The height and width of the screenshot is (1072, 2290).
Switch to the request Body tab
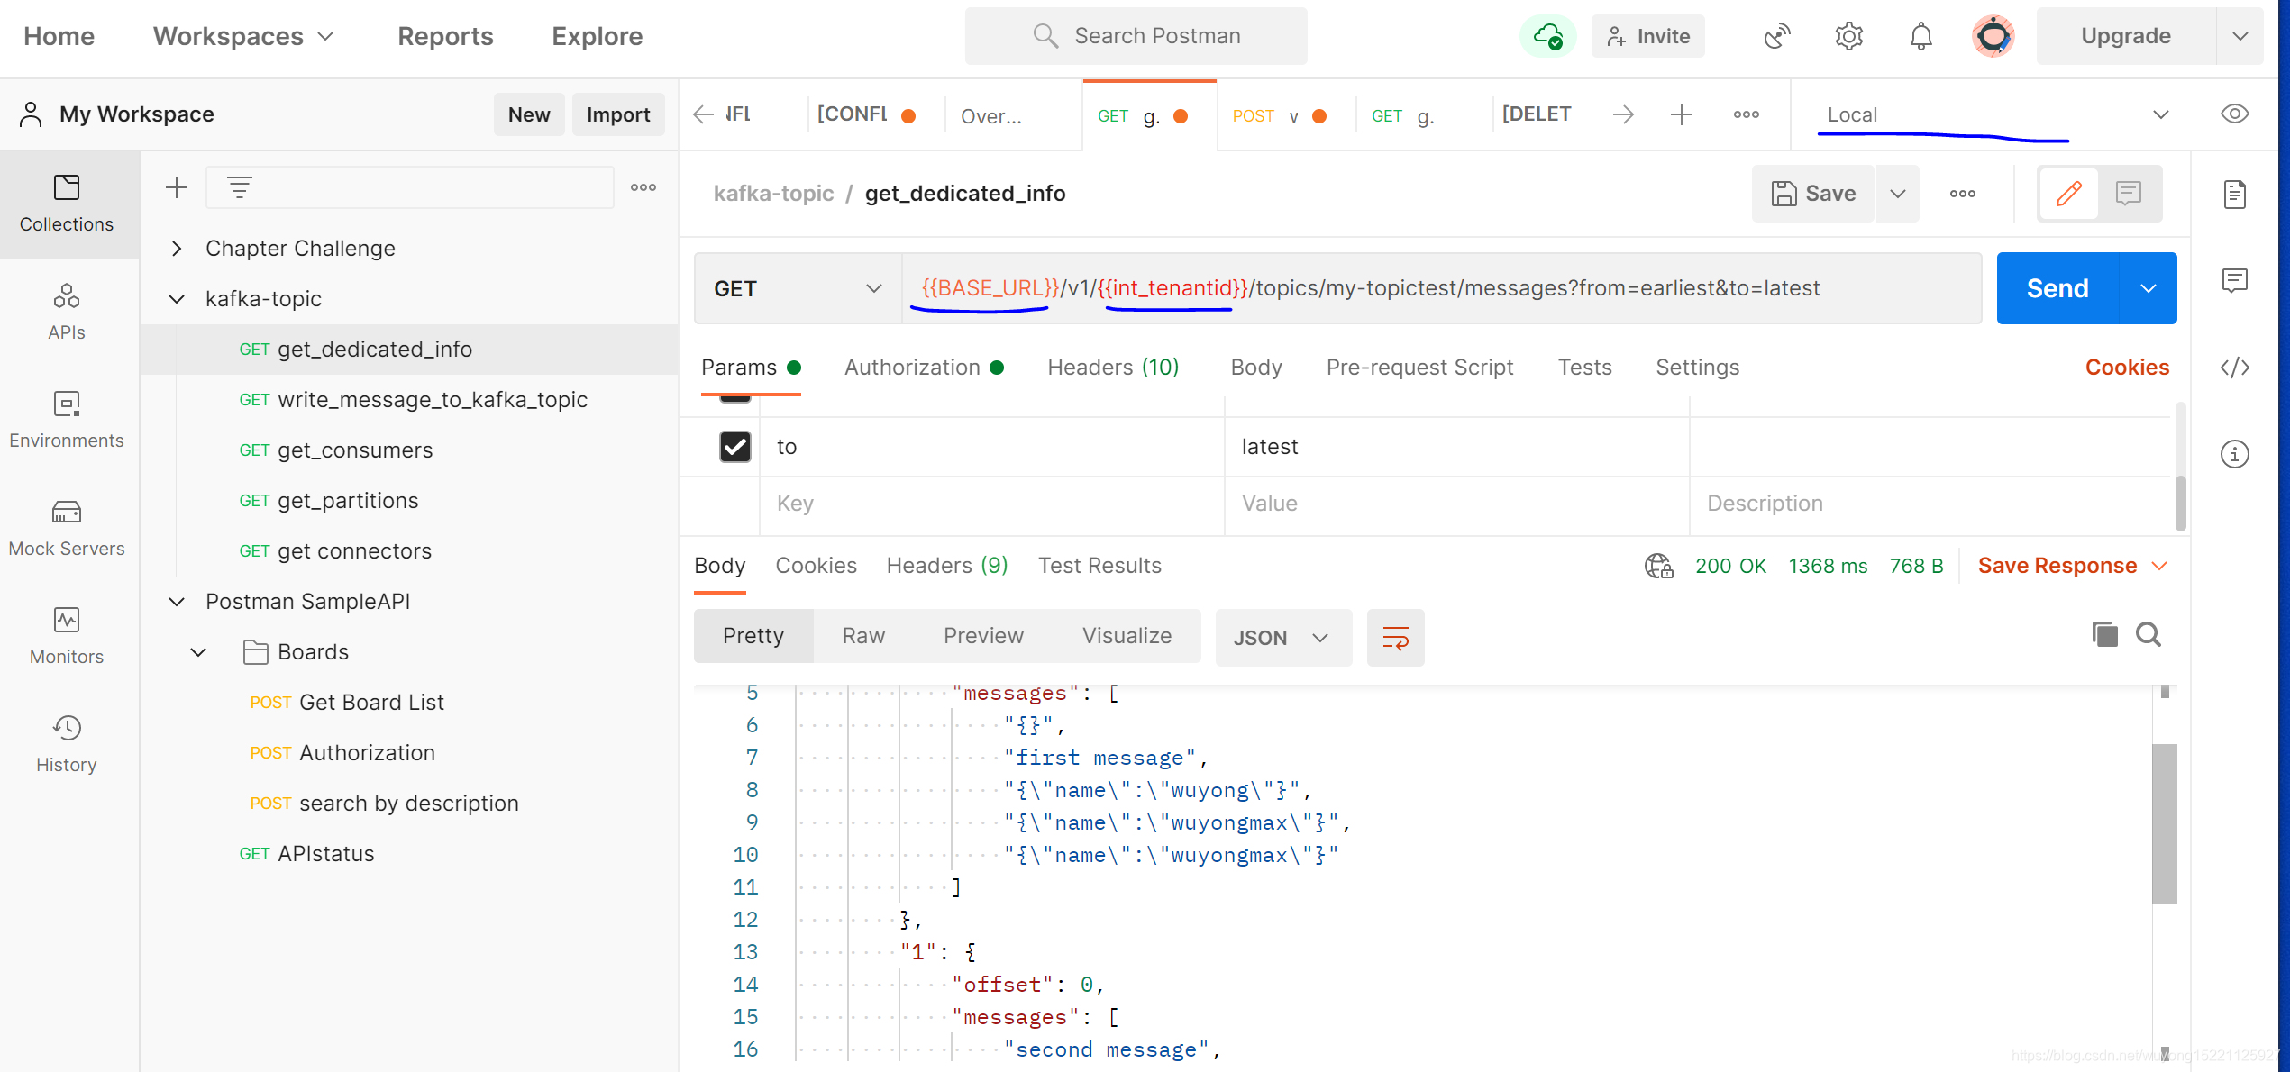click(x=1255, y=368)
